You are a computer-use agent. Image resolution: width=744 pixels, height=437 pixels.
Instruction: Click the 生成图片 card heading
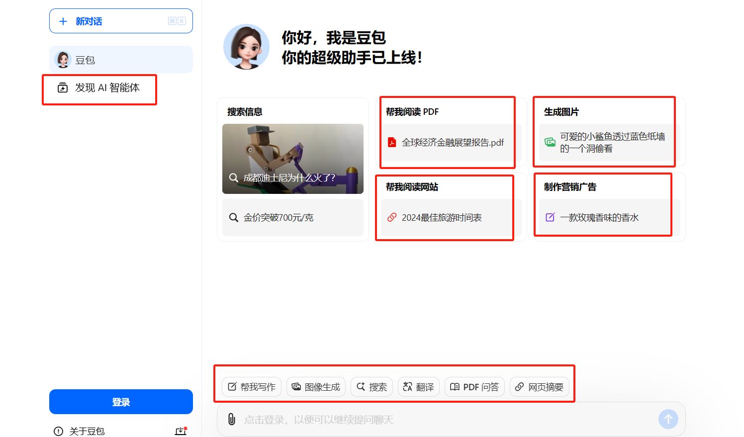click(x=561, y=112)
